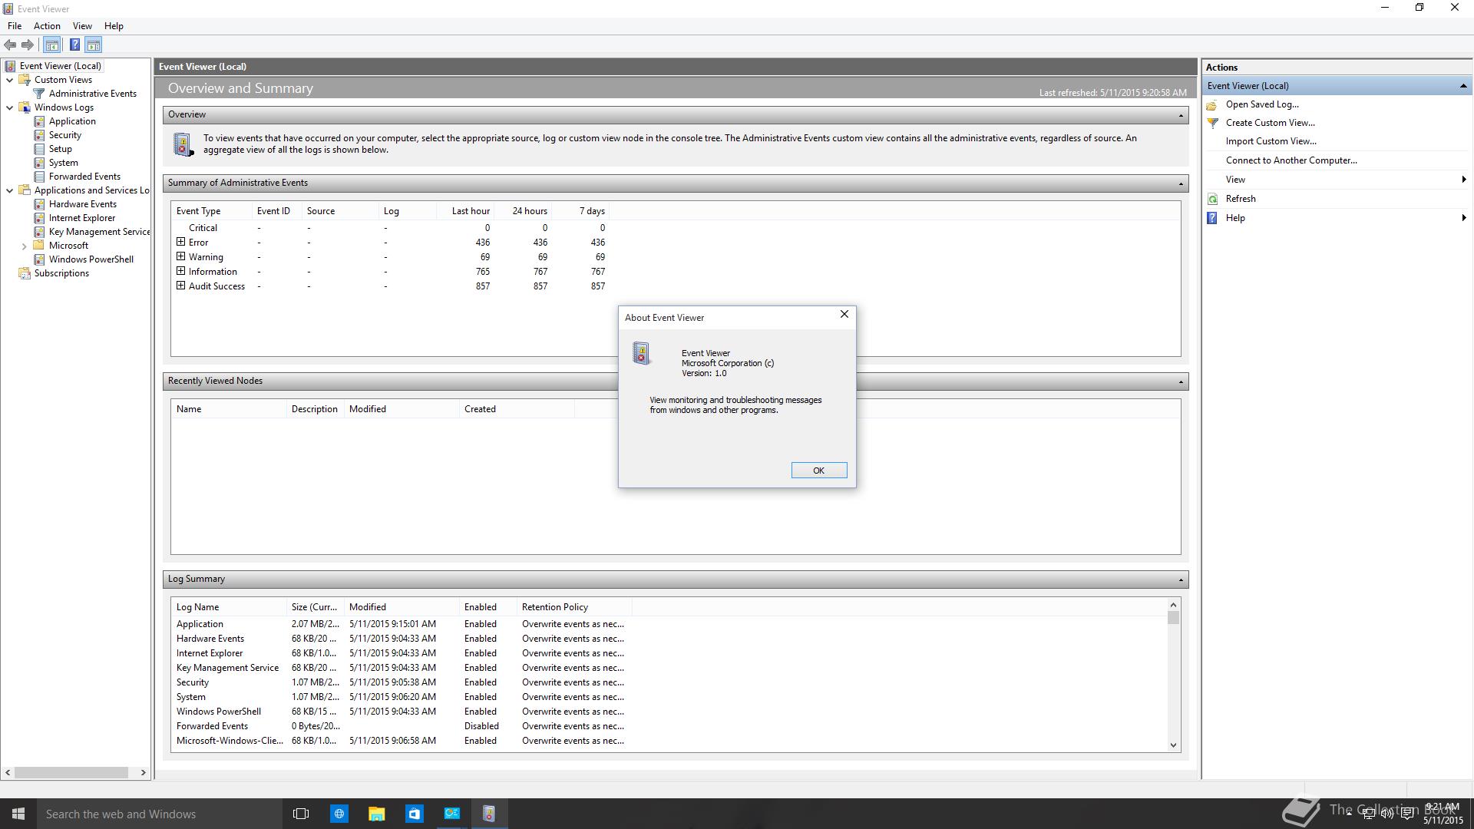Collapse the Log Summary section
The width and height of the screenshot is (1474, 829).
tap(1181, 580)
